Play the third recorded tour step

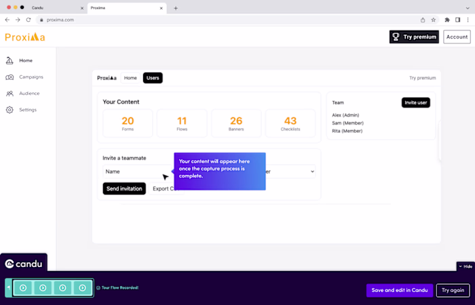click(62, 288)
